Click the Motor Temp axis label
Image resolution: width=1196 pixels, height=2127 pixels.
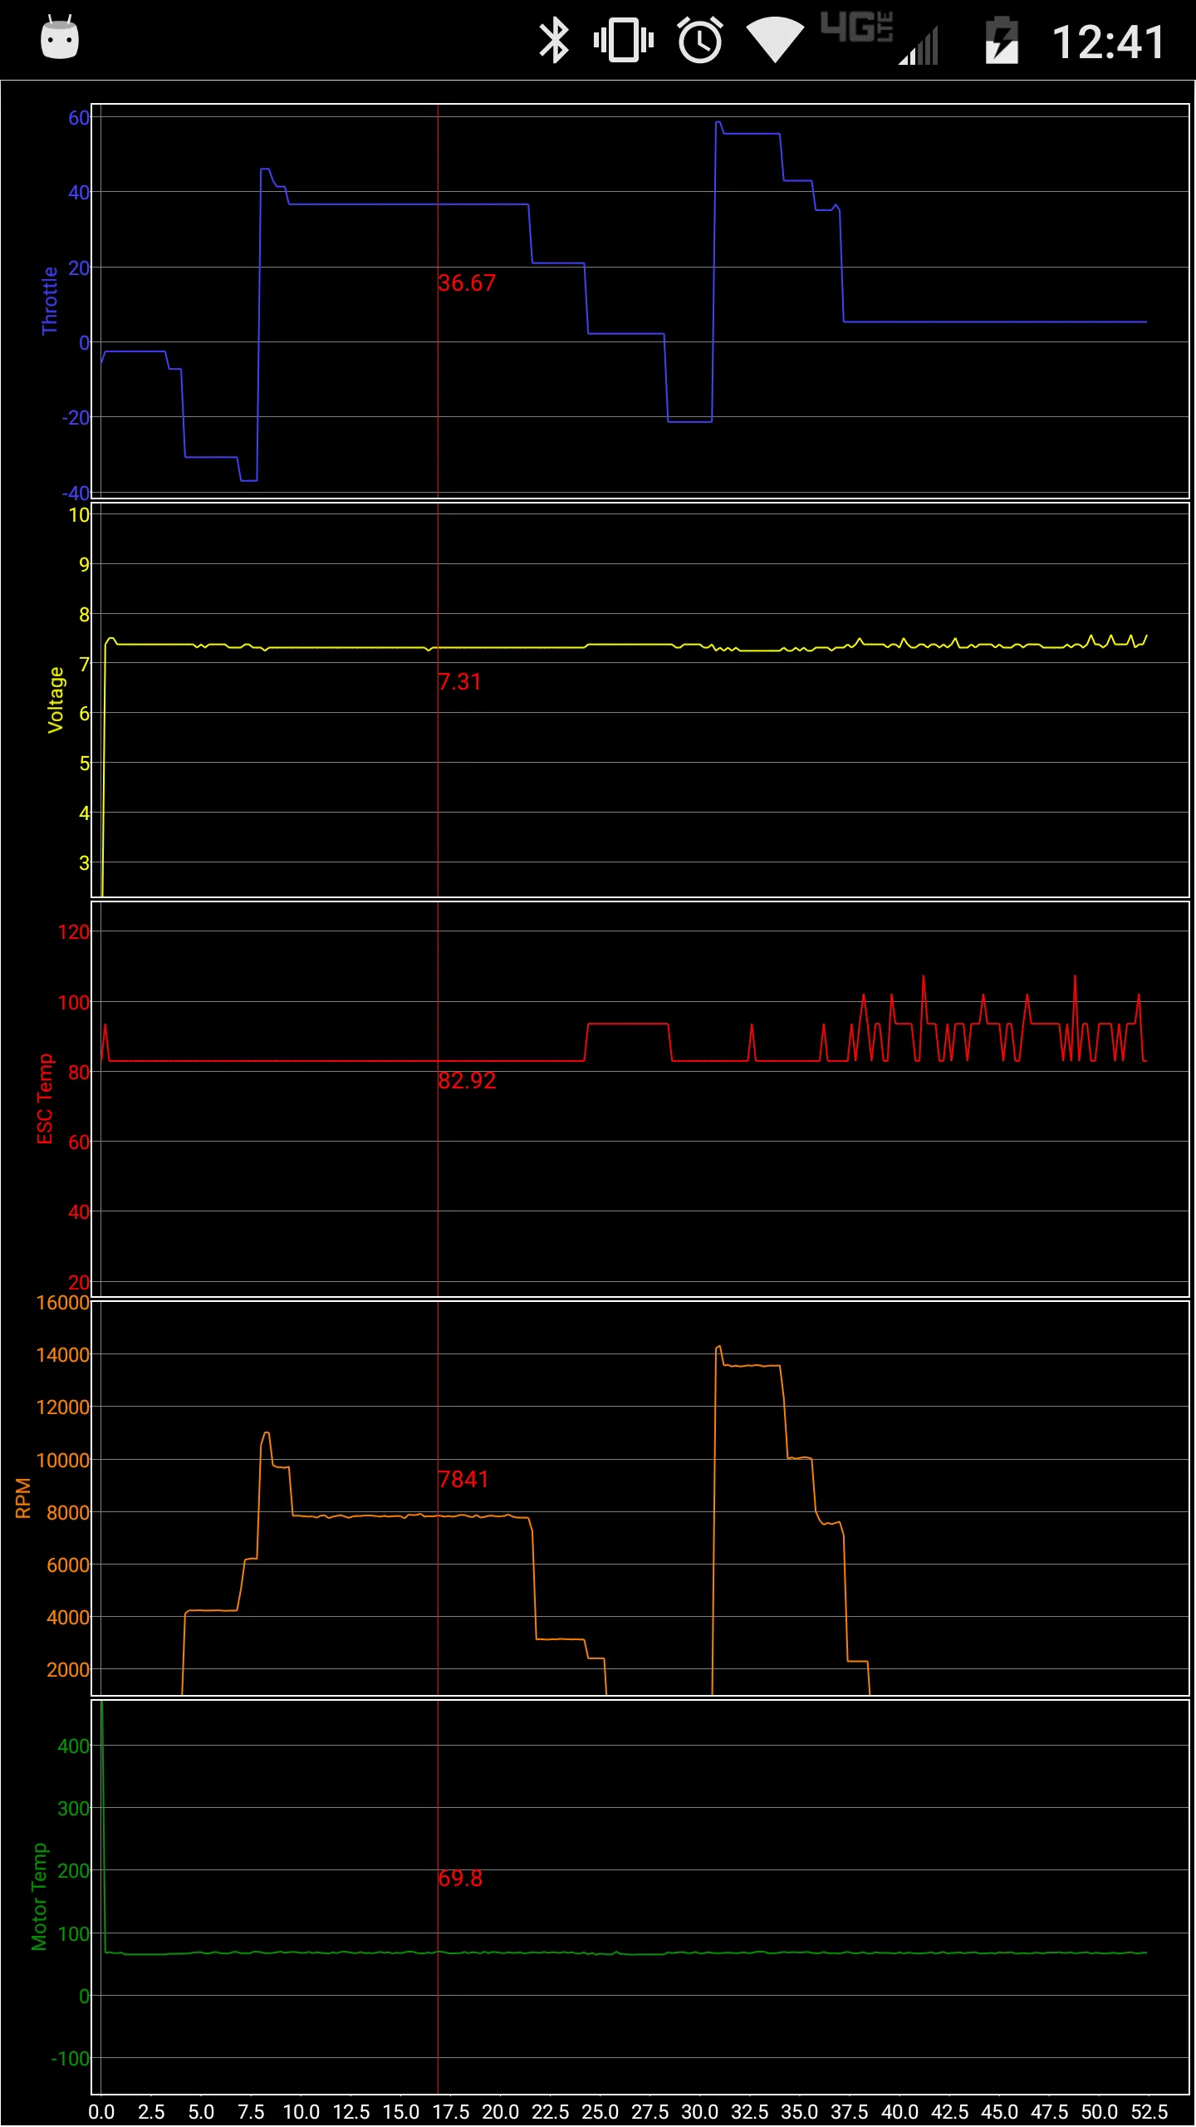coord(39,1896)
